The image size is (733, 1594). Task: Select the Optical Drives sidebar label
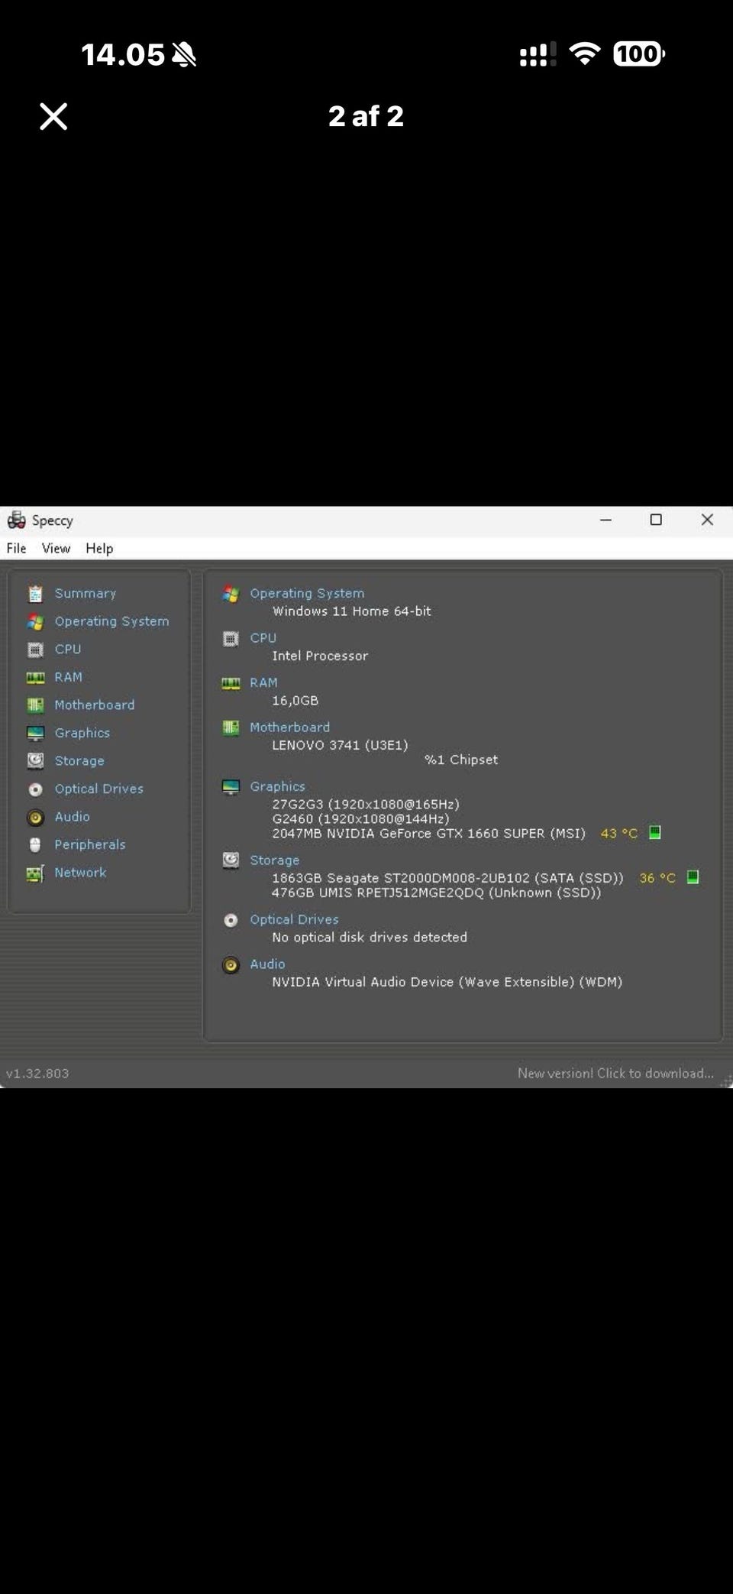pyautogui.click(x=99, y=789)
